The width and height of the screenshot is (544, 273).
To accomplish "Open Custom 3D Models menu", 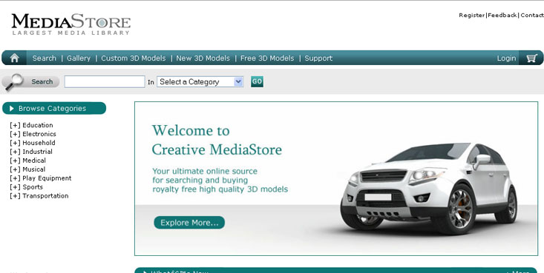I will (134, 58).
